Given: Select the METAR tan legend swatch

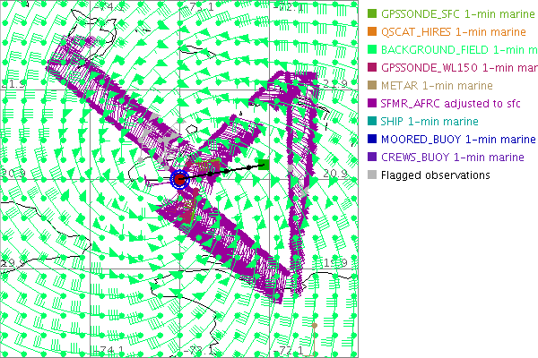Looking at the screenshot, I should pyautogui.click(x=371, y=86).
